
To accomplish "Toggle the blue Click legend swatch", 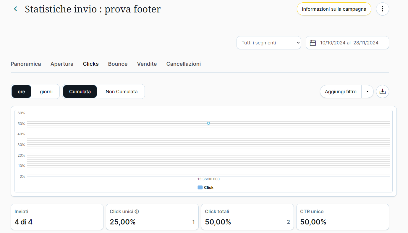I will (x=200, y=187).
